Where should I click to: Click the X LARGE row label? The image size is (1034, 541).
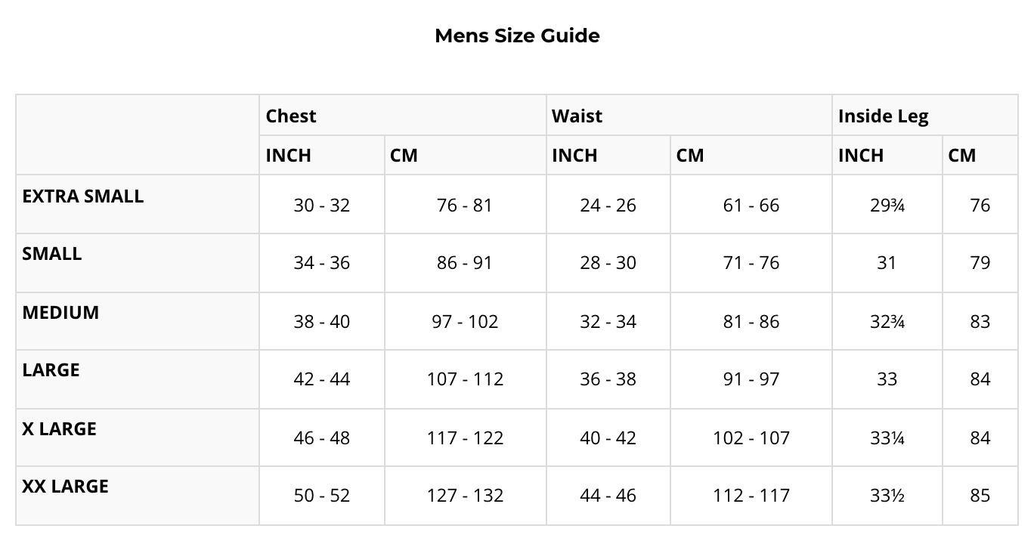59,428
